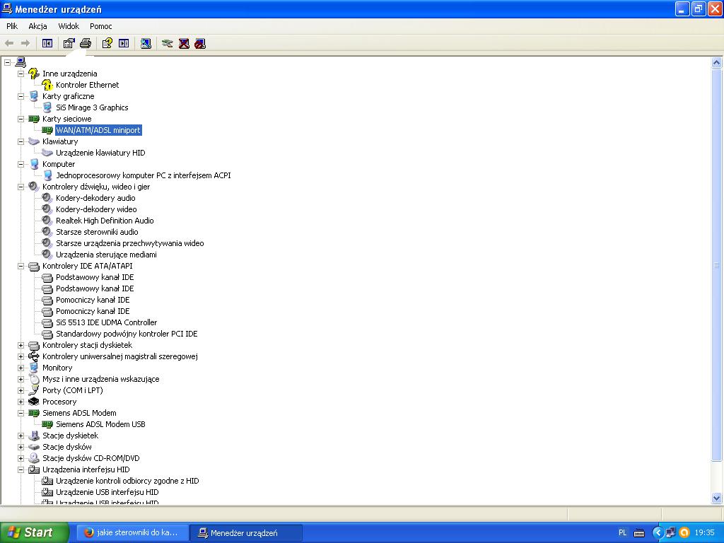Expand the Monitory category
Image resolution: width=724 pixels, height=543 pixels.
21,368
